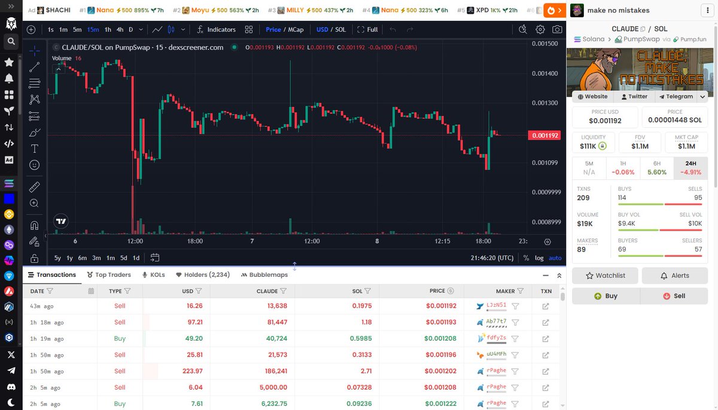This screenshot has height=410, width=718.
Task: Expand the social links chevron beside Telegram
Action: pos(702,96)
